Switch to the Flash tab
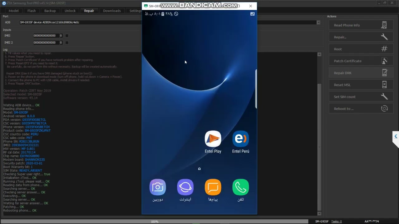Screen dimensions: 399x224 (31, 11)
